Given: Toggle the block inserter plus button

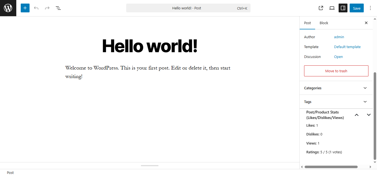Looking at the screenshot, I should point(25,8).
